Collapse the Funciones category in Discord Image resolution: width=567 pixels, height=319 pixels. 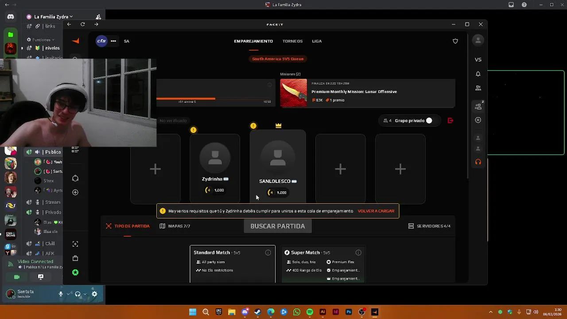point(41,40)
